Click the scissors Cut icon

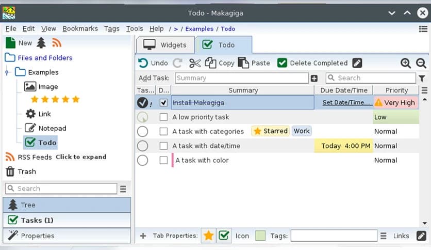(195, 63)
